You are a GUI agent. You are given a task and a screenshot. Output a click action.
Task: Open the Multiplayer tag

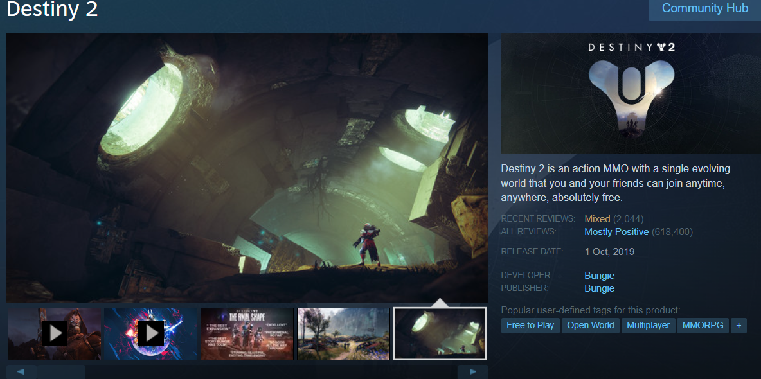pos(649,325)
